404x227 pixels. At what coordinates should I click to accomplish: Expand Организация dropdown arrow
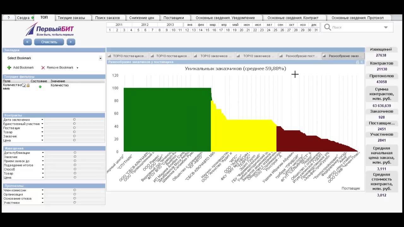tap(43, 195)
